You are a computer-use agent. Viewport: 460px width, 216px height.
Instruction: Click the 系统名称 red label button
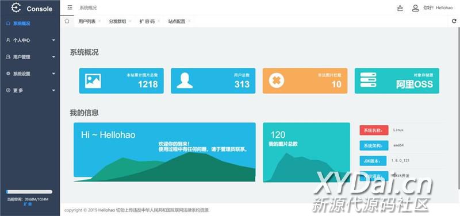tap(374, 130)
